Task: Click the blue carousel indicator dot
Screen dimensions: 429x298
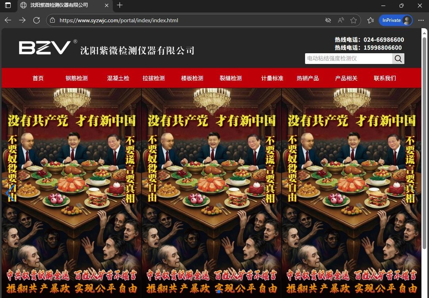Action: click(219, 291)
